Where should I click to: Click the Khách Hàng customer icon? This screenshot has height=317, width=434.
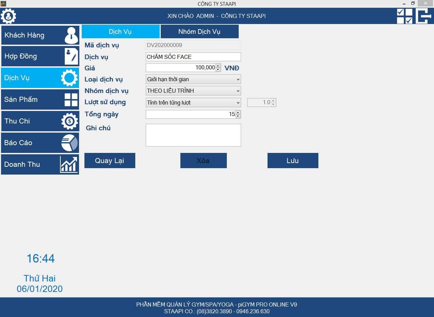pyautogui.click(x=71, y=35)
